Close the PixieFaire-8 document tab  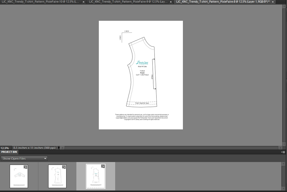273,2
